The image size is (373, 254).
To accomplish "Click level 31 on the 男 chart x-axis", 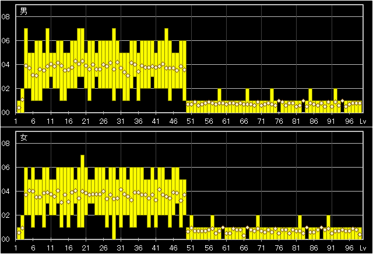I will (121, 121).
